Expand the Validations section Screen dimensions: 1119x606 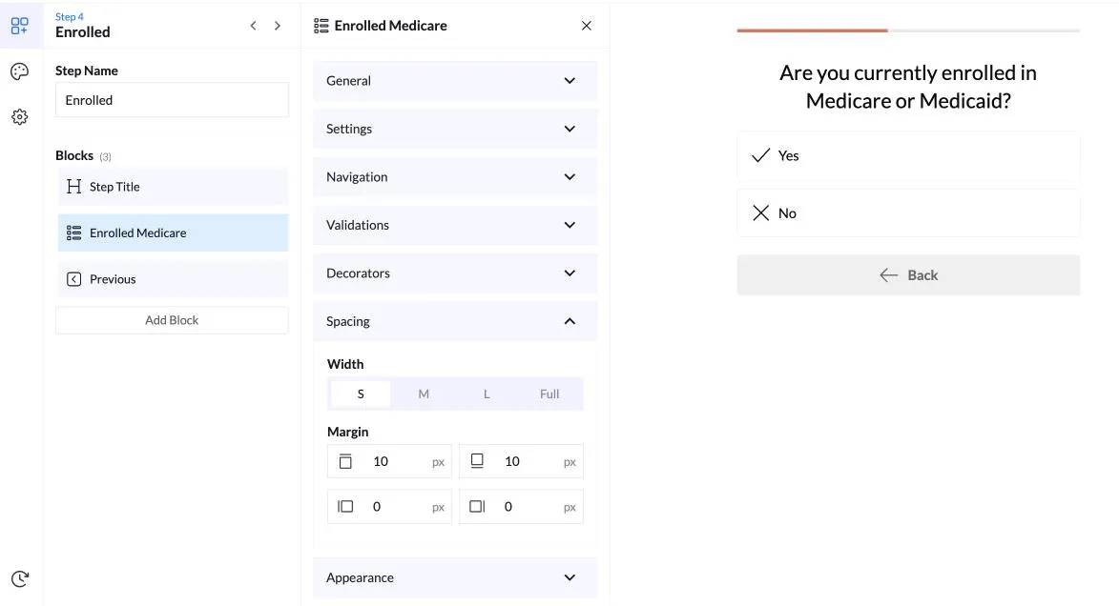455,225
